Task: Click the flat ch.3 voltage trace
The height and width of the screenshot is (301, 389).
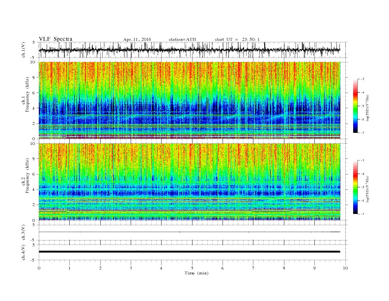Action: pos(190,232)
